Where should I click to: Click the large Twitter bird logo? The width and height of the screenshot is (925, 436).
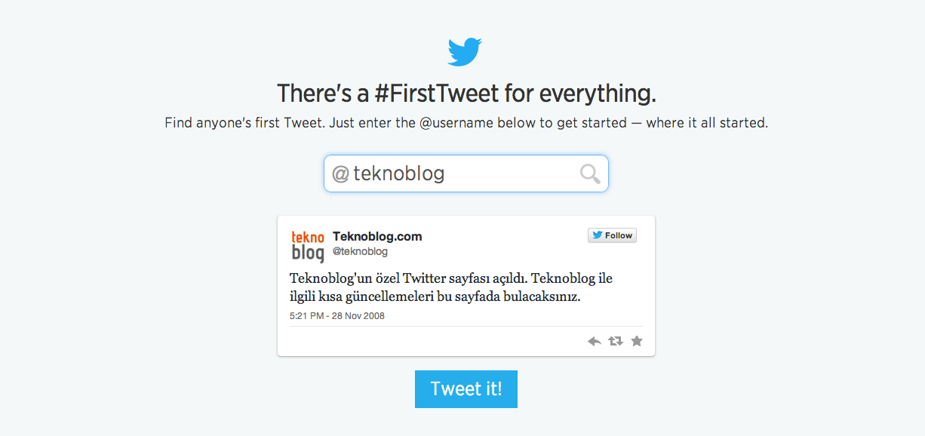[x=464, y=53]
